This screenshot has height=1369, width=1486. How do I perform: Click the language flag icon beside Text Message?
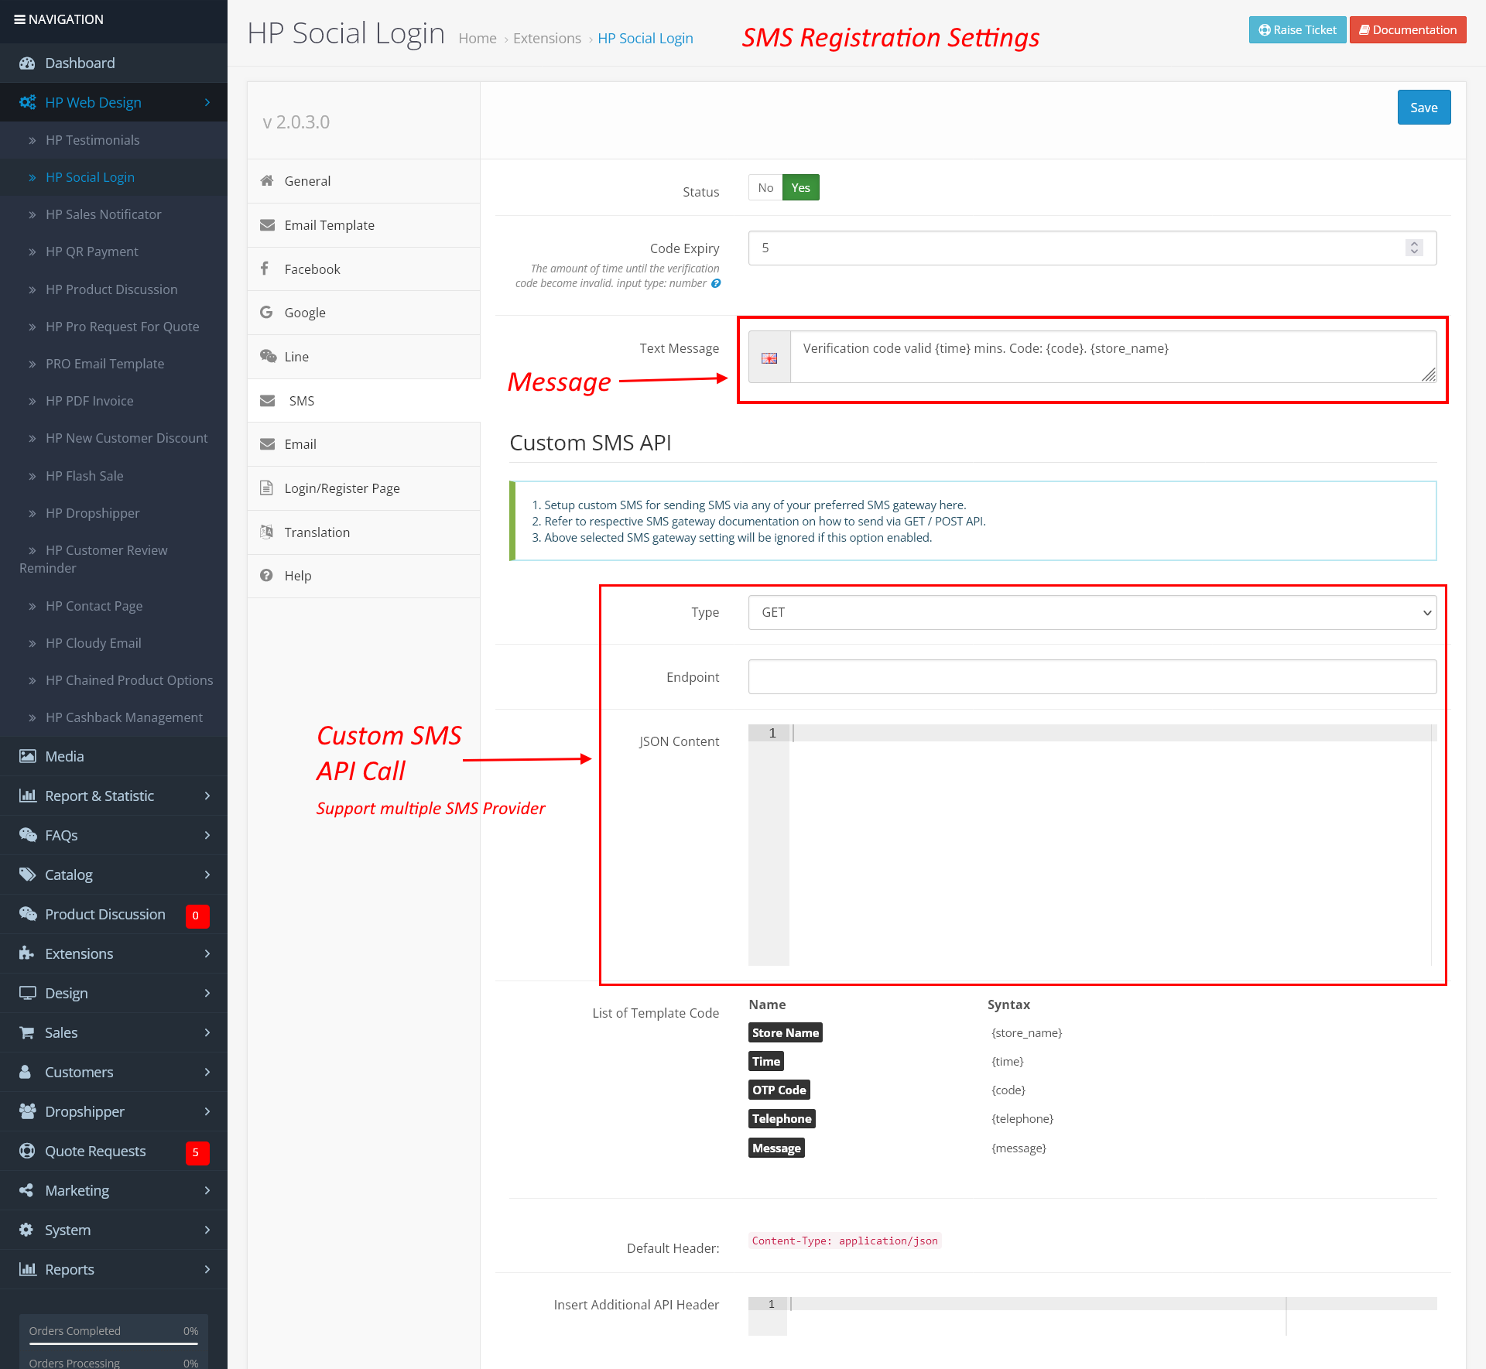click(x=769, y=358)
